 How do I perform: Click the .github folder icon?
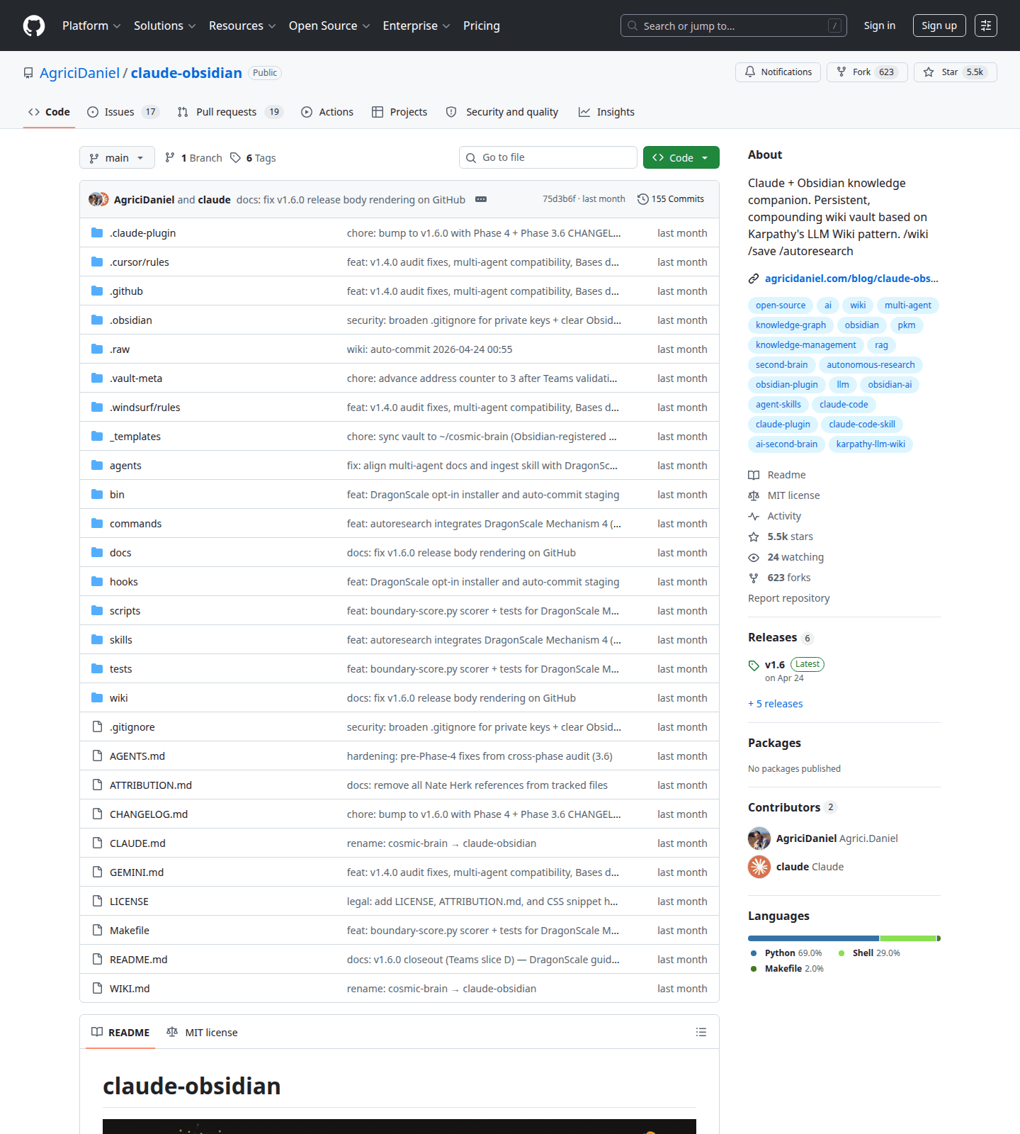pyautogui.click(x=97, y=291)
